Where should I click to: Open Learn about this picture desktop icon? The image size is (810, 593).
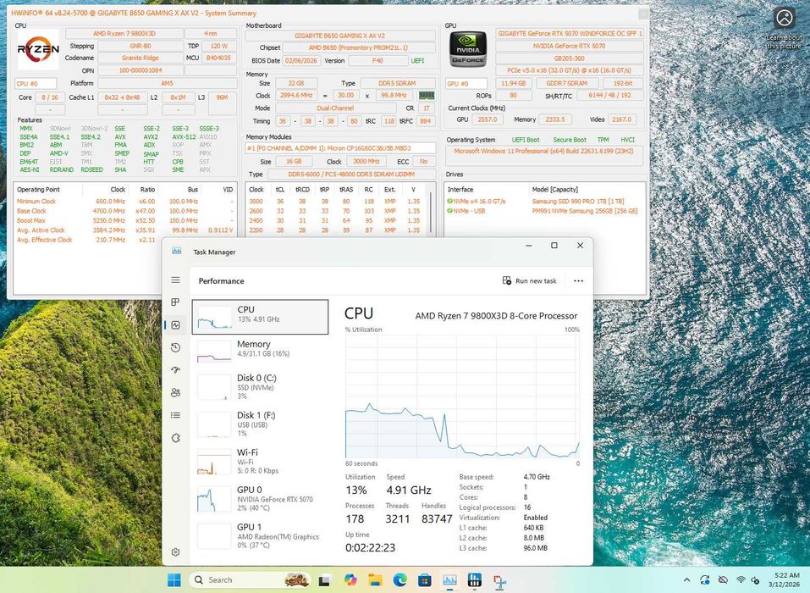[x=784, y=29]
